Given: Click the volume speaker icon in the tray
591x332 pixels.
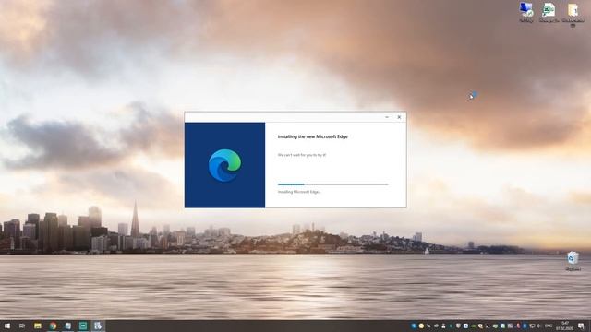Looking at the screenshot, I should 538,326.
